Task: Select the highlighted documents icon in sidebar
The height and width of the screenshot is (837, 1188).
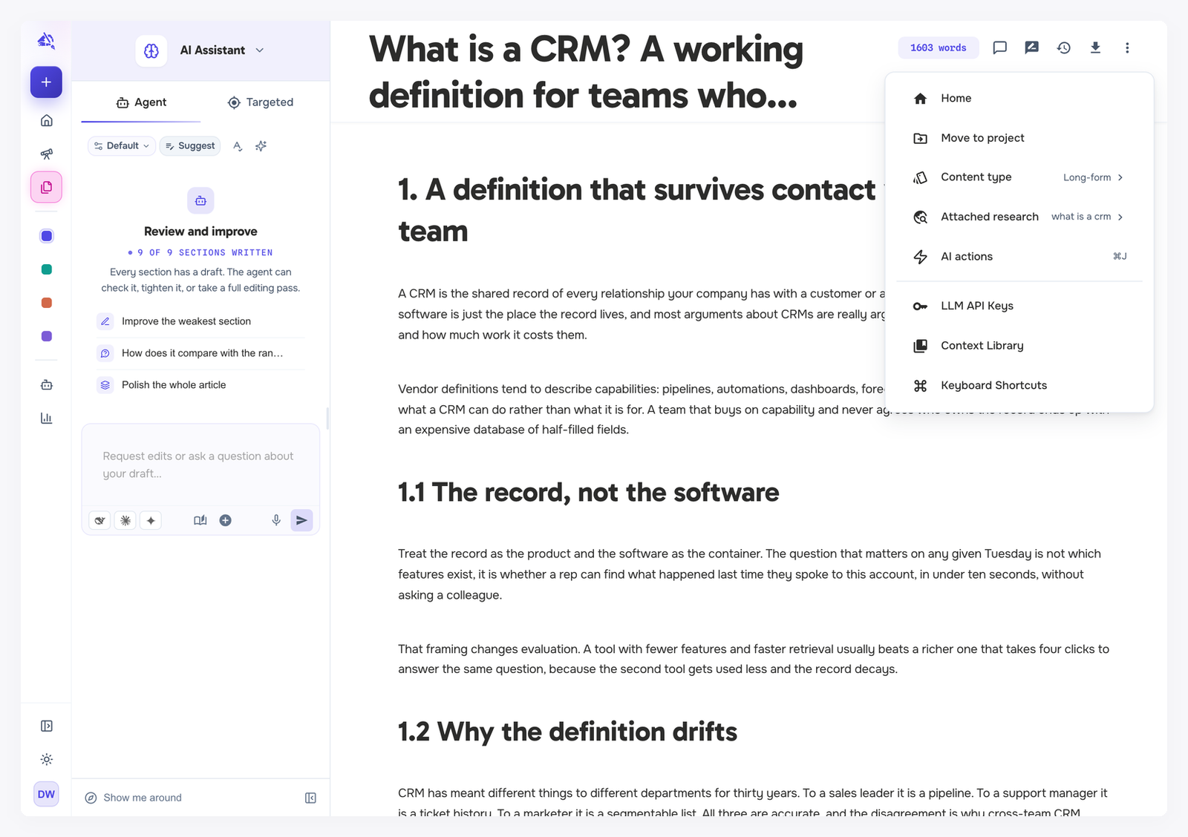Action: click(x=46, y=187)
